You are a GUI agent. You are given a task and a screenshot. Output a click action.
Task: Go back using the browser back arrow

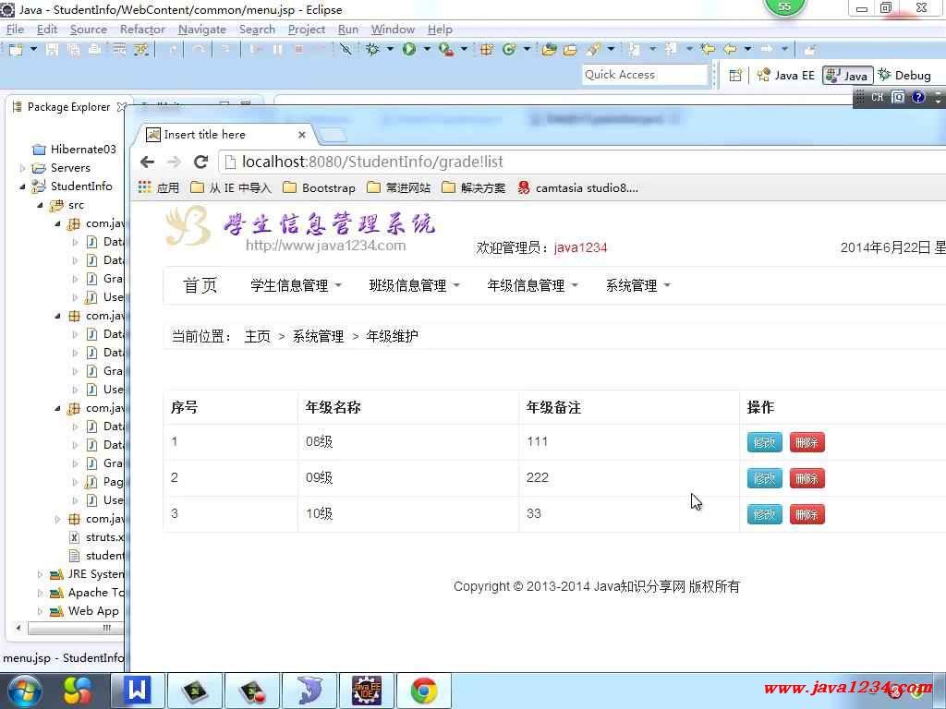147,162
